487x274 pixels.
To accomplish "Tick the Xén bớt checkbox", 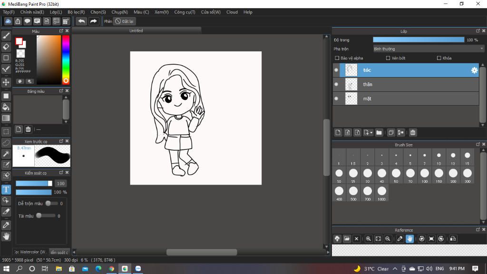I will coord(389,58).
